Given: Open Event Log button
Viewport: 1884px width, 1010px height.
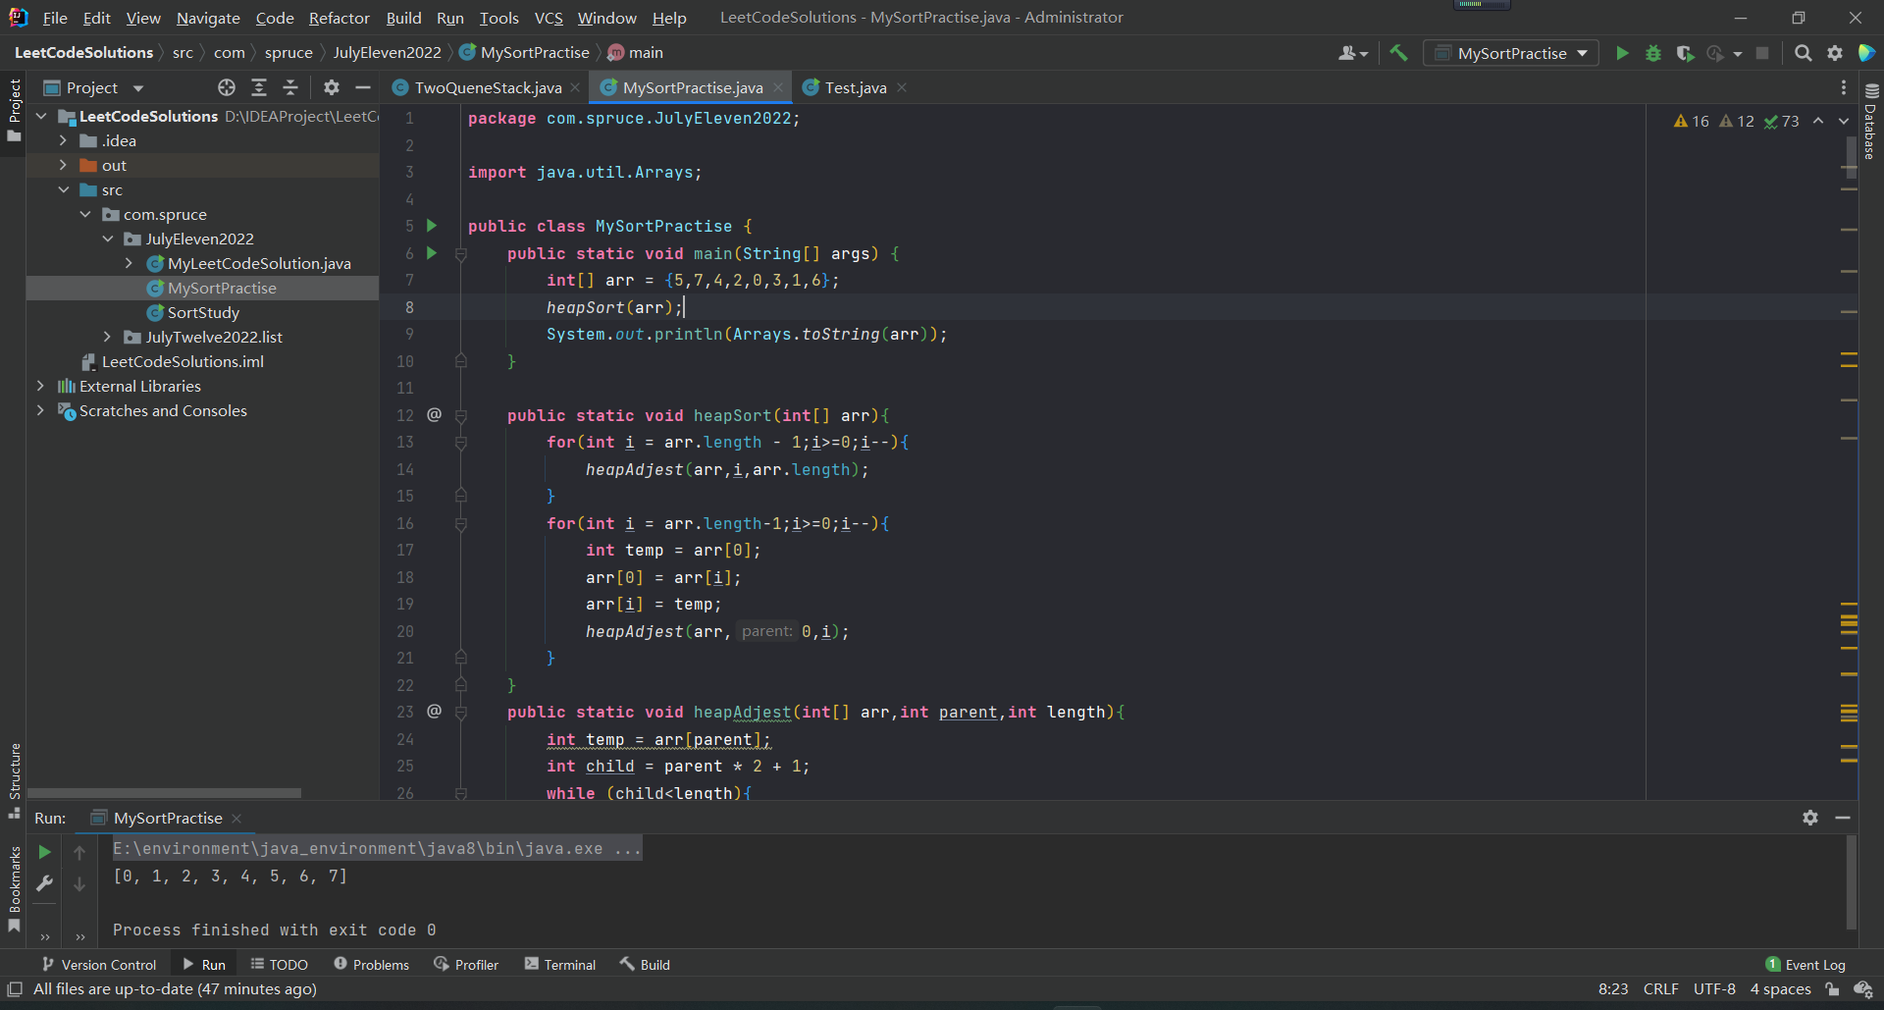Looking at the screenshot, I should click(1805, 965).
